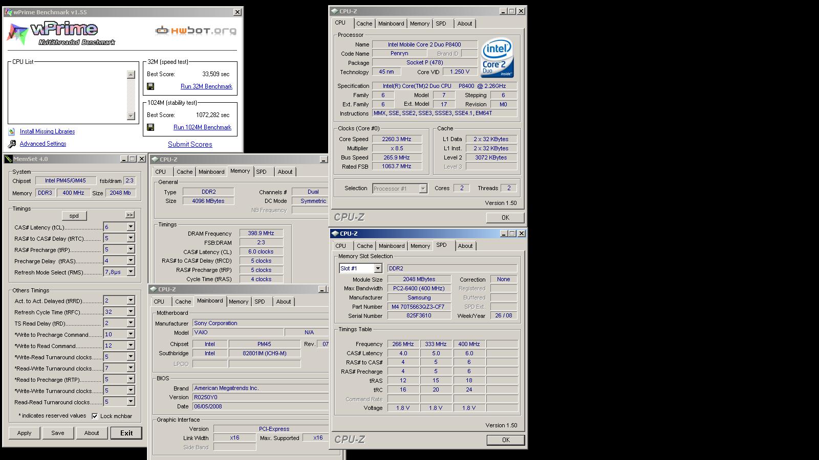Click the Part Number field M4 70T5663QZ3-CF7
This screenshot has width=819, height=460.
pos(419,307)
